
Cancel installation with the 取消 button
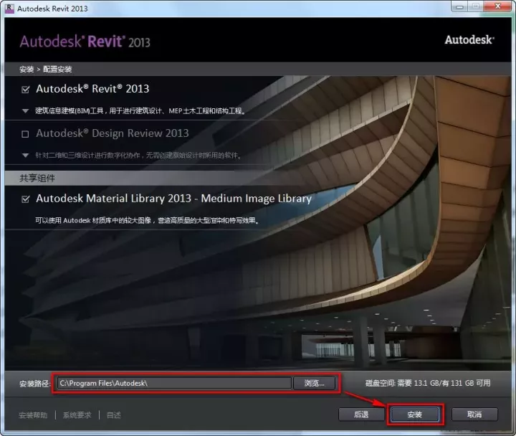(474, 414)
